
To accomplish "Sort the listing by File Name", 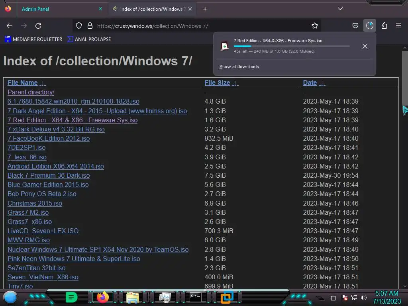I will point(23,83).
